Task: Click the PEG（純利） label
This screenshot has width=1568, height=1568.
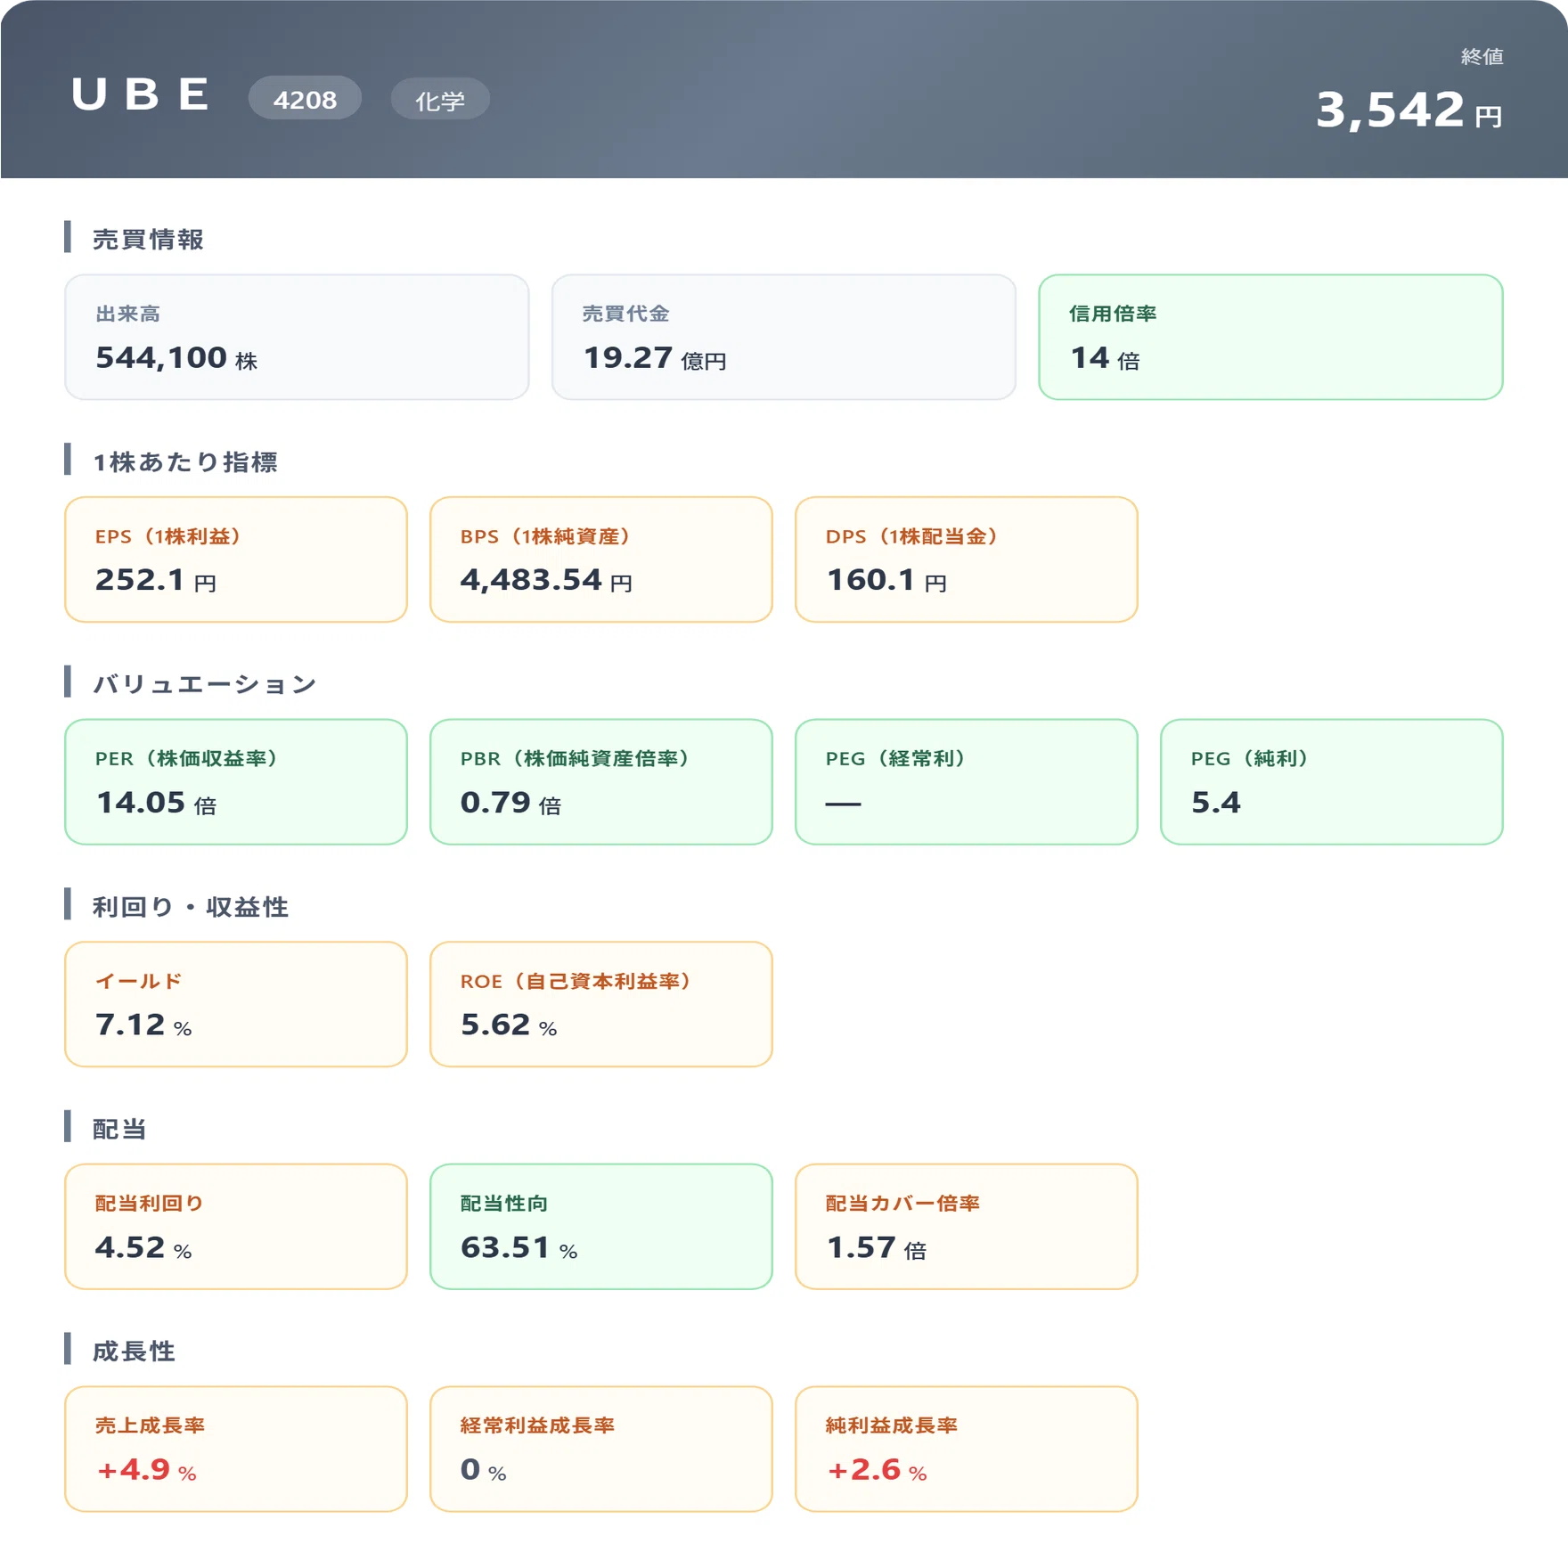Action: 1250,758
